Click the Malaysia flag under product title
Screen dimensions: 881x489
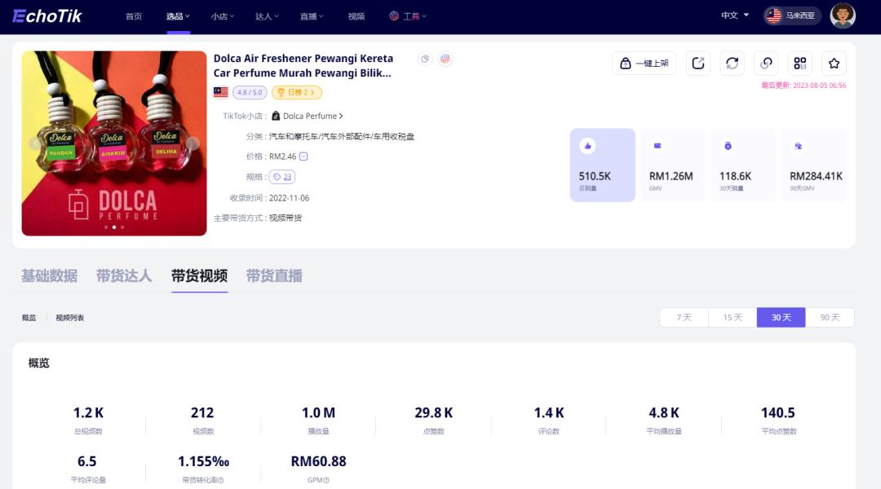[221, 92]
